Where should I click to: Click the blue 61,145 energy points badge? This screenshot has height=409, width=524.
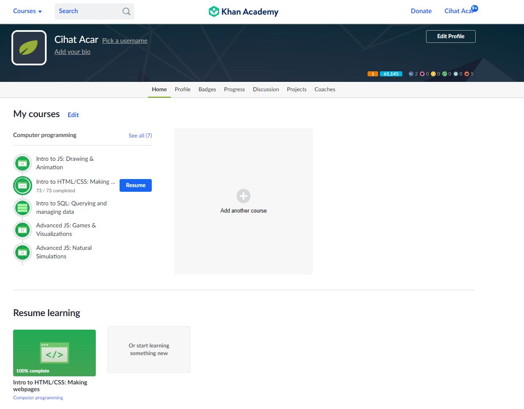(391, 74)
